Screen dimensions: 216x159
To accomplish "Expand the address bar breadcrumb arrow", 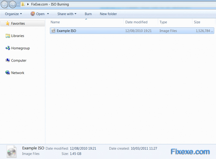I will (x=28, y=4).
